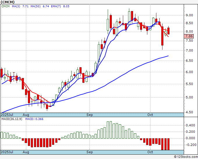198x159 pixels.
Task: Click the Sep label on price chart axis
Action: click(89, 115)
